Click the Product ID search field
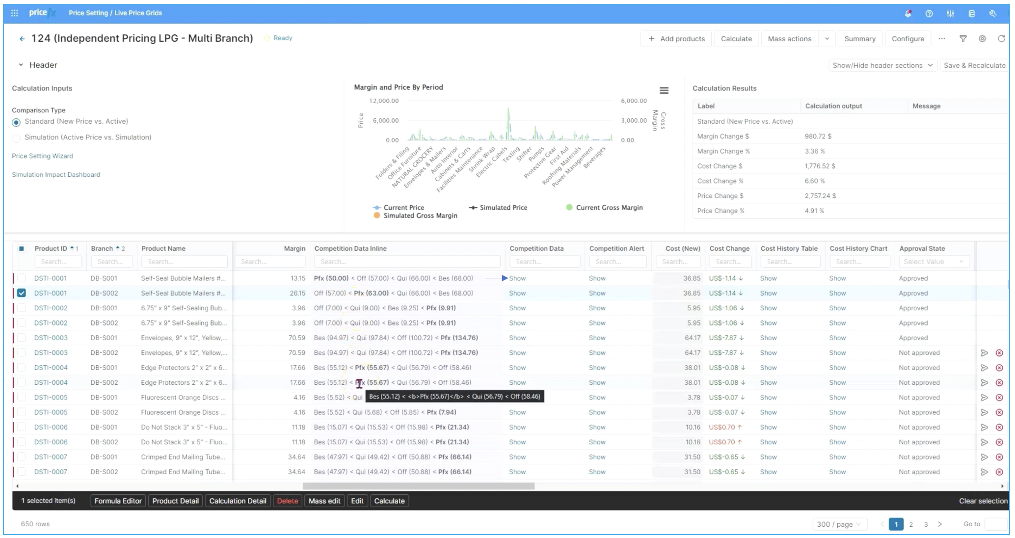This screenshot has width=1015, height=538. point(58,262)
